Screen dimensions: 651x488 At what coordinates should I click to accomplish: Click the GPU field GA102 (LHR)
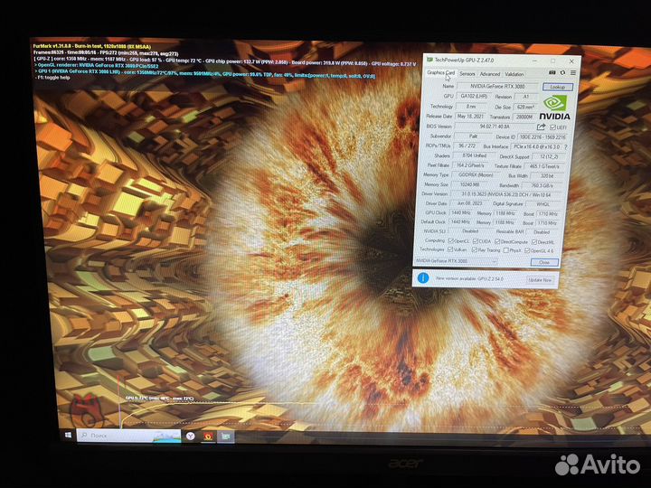(474, 96)
